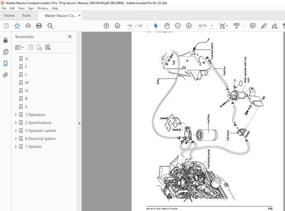Choose the selection arrow tool
The image size is (285, 211).
(x=156, y=26)
